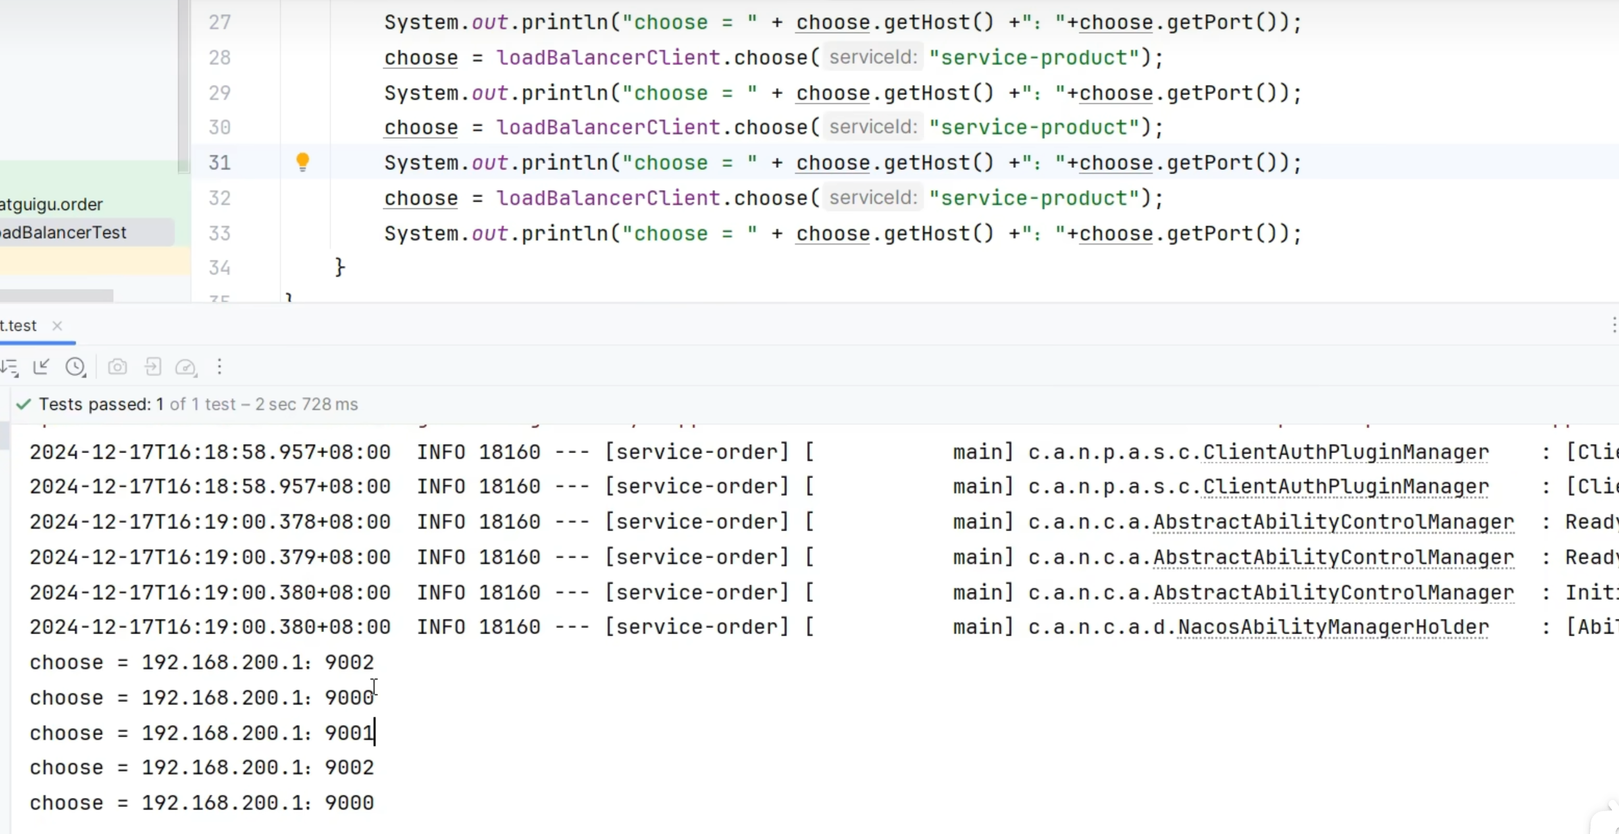Open NacosAbilityManagerHolder class link in log

pyautogui.click(x=1333, y=627)
